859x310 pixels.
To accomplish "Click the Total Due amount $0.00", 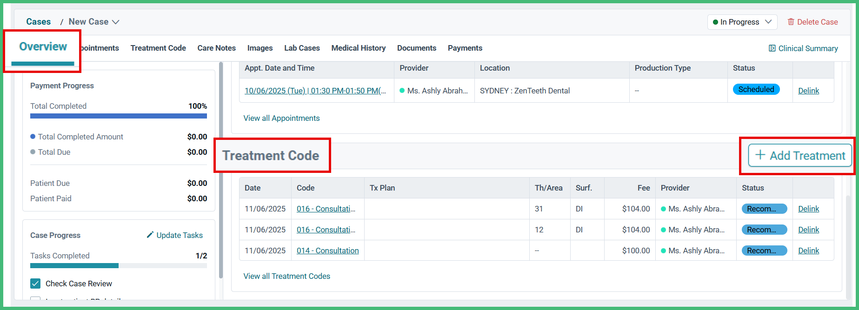I will [x=197, y=152].
